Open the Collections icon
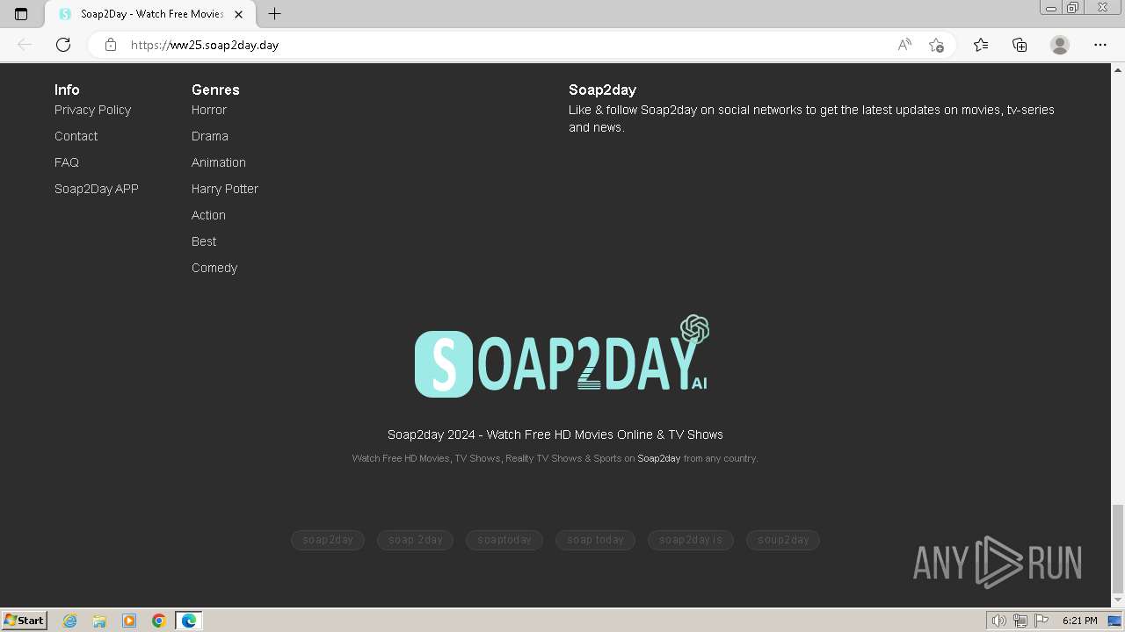The image size is (1125, 632). [1020, 45]
